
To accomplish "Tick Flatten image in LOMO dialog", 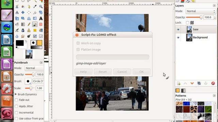I will coord(78,49).
